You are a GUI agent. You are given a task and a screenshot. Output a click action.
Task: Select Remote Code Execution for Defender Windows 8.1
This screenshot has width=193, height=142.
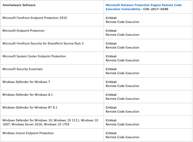[123, 99]
